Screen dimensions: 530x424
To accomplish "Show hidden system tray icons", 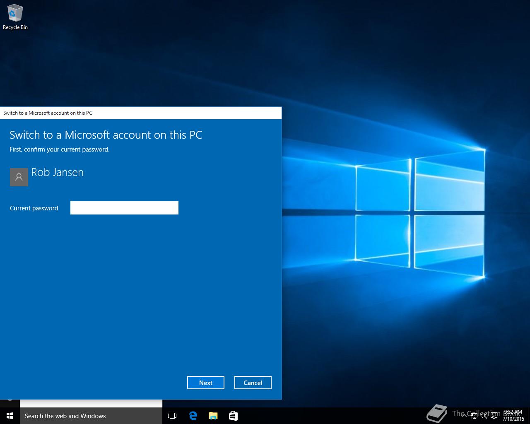I will (464, 415).
